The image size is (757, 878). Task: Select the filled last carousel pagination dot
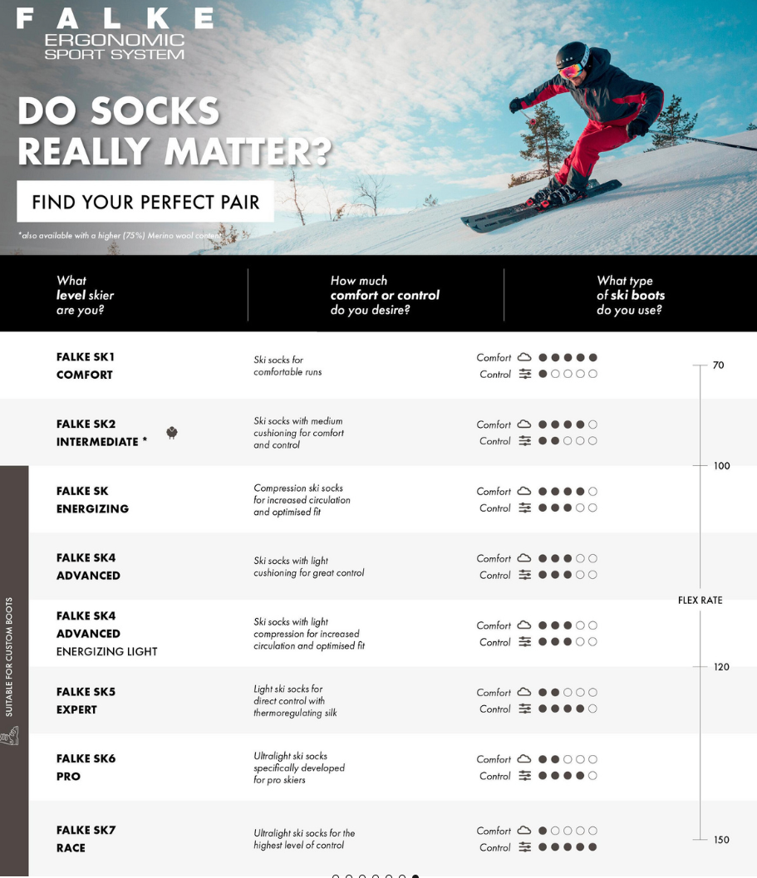click(415, 876)
